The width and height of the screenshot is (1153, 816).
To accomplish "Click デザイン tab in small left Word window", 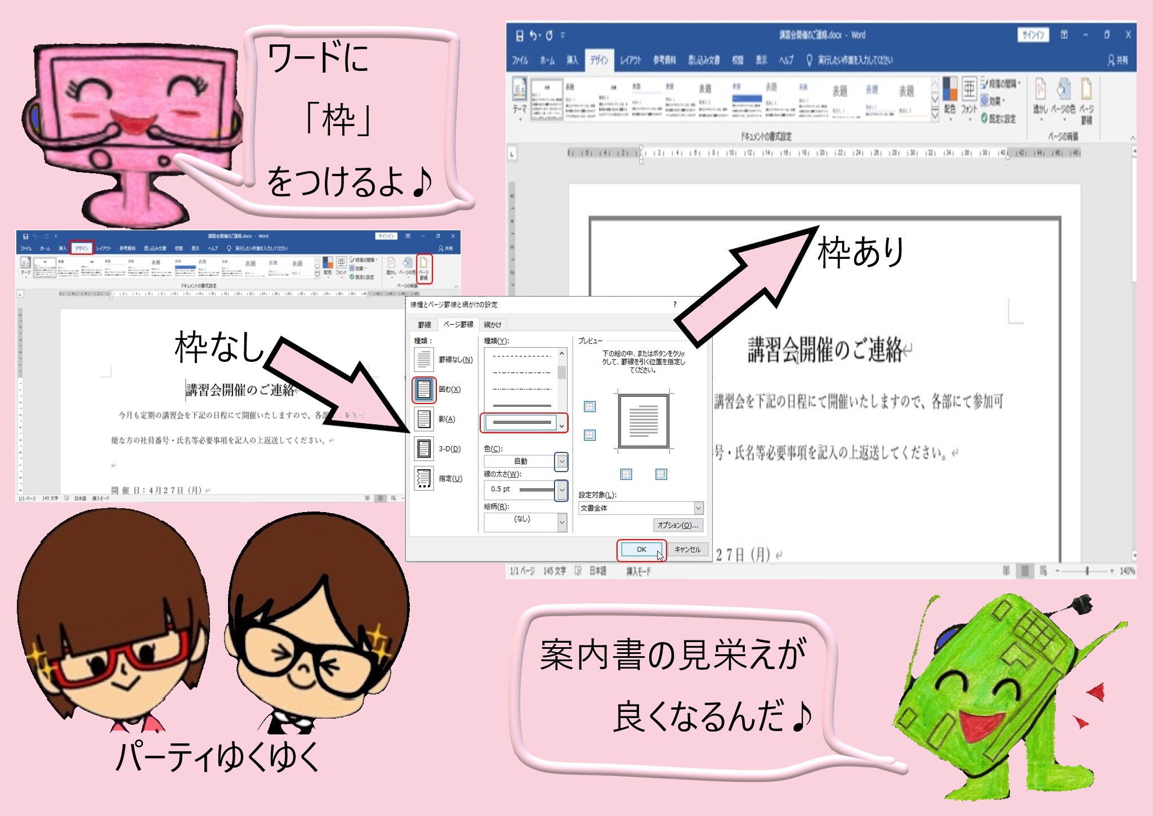I will 82,248.
